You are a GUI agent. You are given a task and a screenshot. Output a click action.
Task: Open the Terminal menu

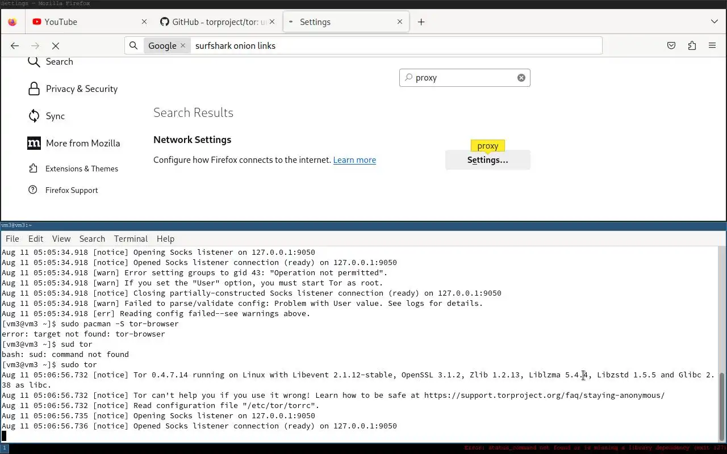pyautogui.click(x=131, y=238)
